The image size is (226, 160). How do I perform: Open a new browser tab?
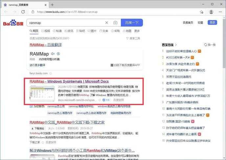click(52, 5)
